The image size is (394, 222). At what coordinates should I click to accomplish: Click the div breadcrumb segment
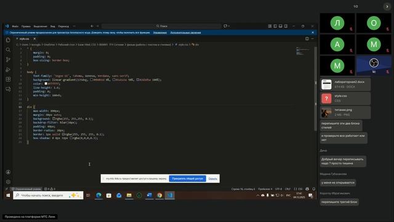pyautogui.click(x=196, y=44)
